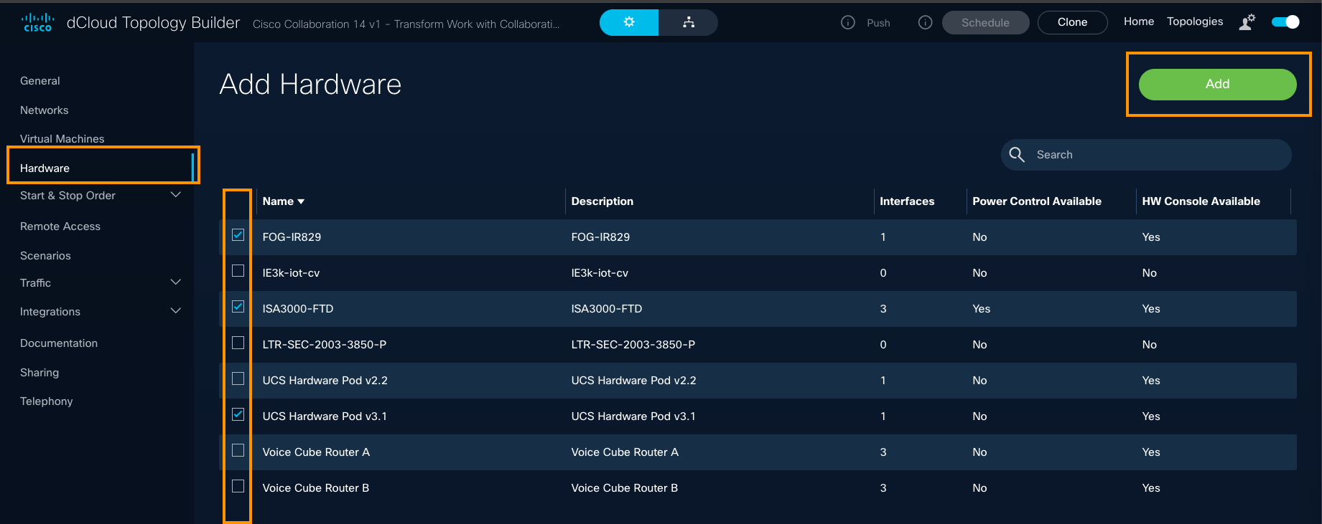Sort by HW Console Available header
Screen dimensions: 1322x524
click(x=1201, y=201)
